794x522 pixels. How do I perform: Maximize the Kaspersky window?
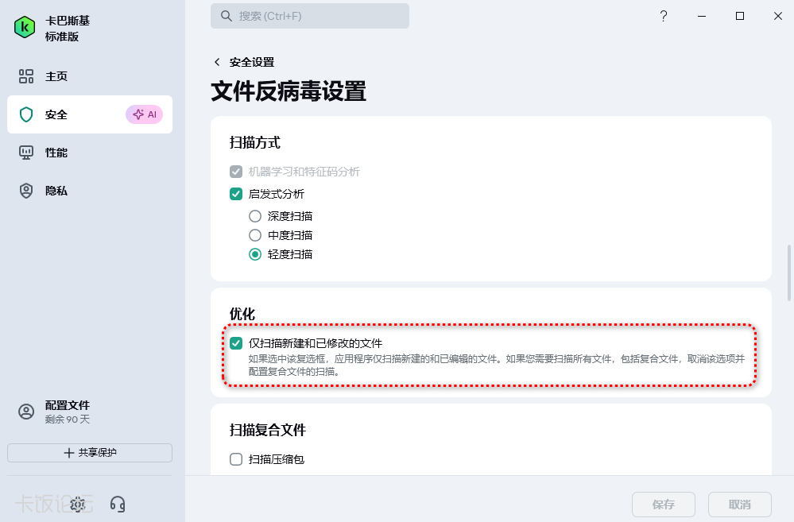[740, 16]
